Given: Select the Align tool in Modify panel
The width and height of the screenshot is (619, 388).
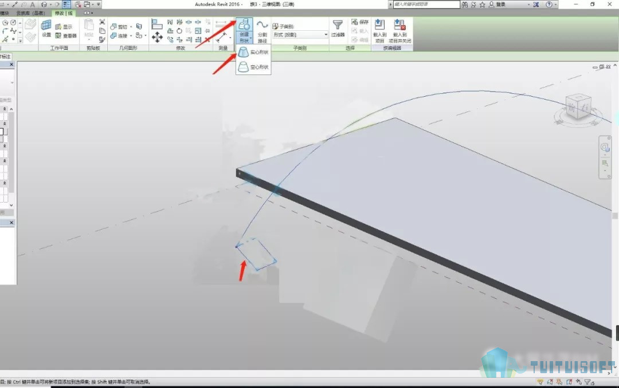Looking at the screenshot, I should 156,23.
